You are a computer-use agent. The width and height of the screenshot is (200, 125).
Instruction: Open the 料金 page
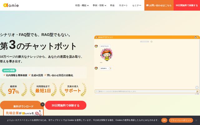(112, 5)
